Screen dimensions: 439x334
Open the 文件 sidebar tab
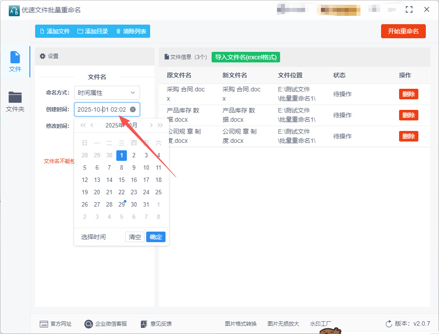(x=15, y=62)
